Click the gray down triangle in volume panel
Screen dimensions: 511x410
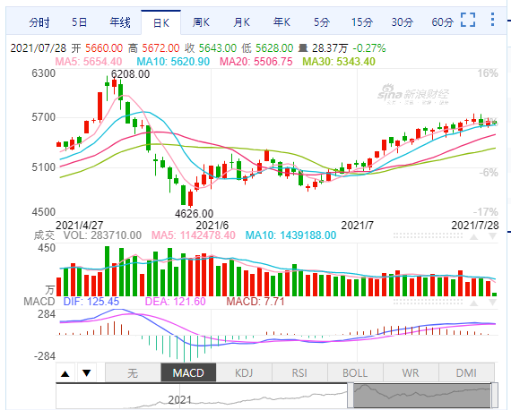[493, 236]
